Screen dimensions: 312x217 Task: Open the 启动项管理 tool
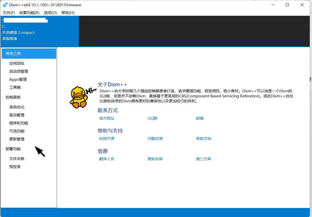(18, 71)
